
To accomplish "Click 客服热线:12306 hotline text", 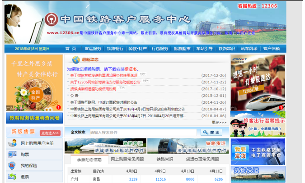I will pyautogui.click(x=258, y=6).
